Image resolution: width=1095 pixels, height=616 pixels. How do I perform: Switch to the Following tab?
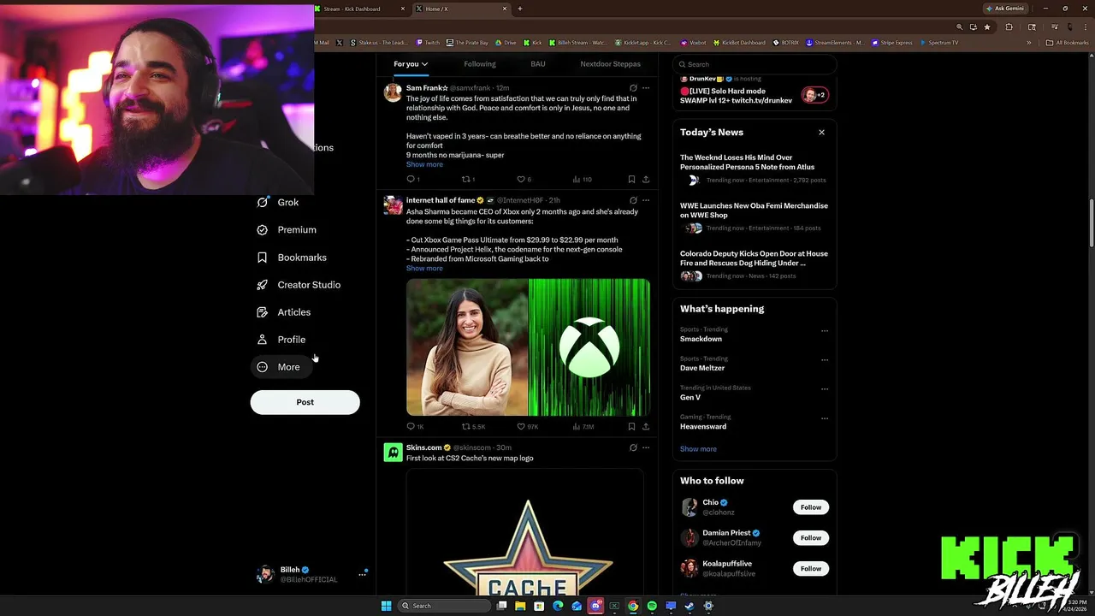click(479, 64)
